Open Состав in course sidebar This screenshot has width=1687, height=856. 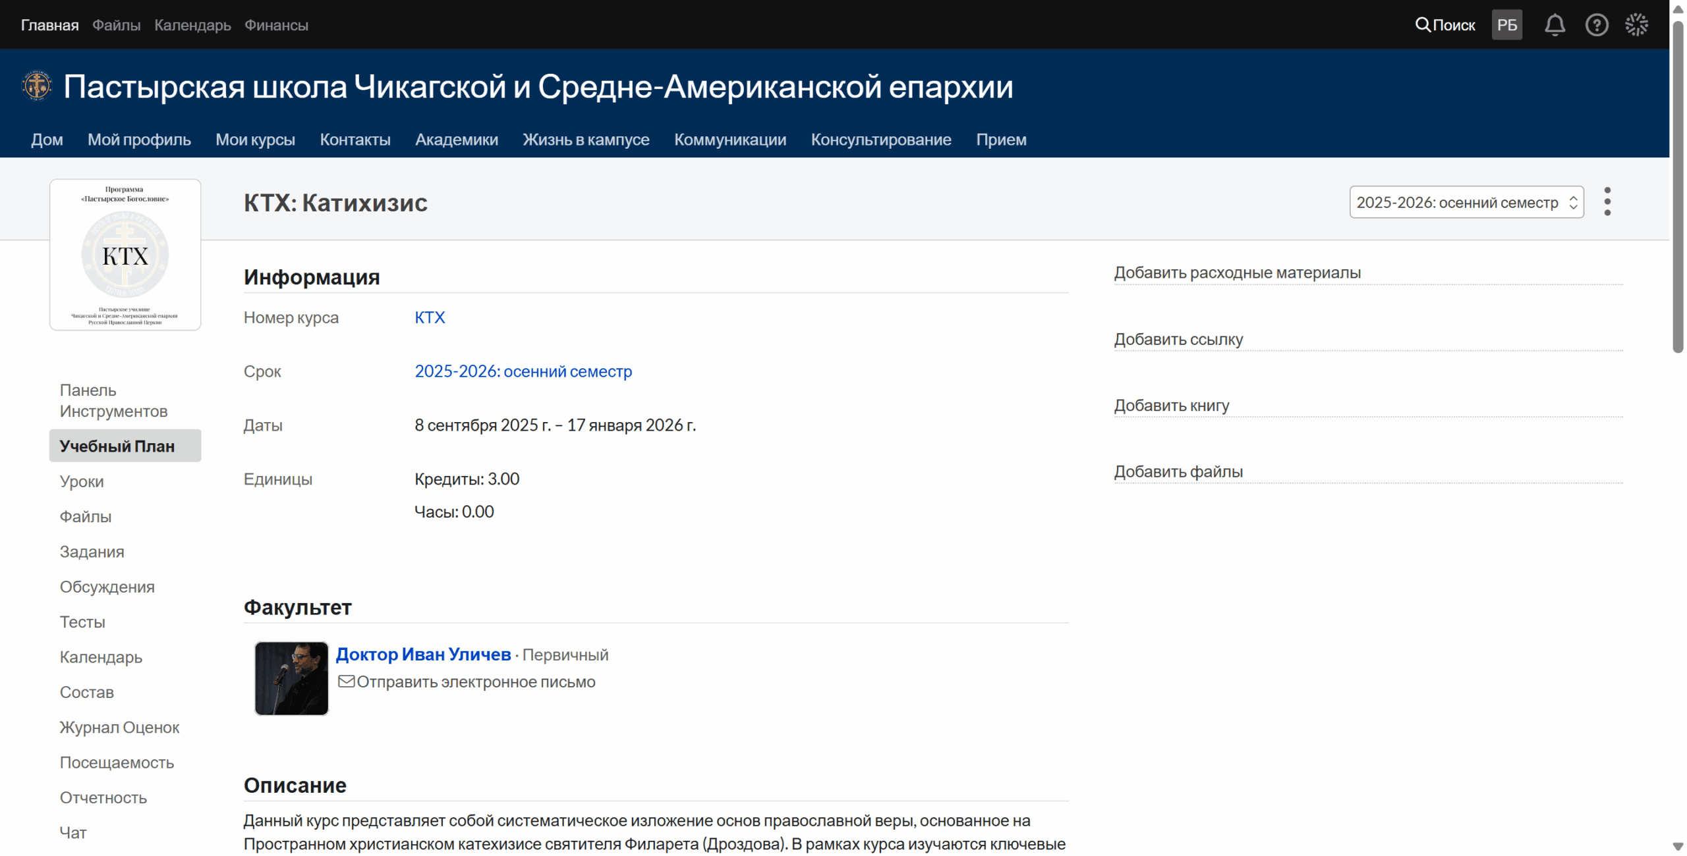click(x=86, y=692)
